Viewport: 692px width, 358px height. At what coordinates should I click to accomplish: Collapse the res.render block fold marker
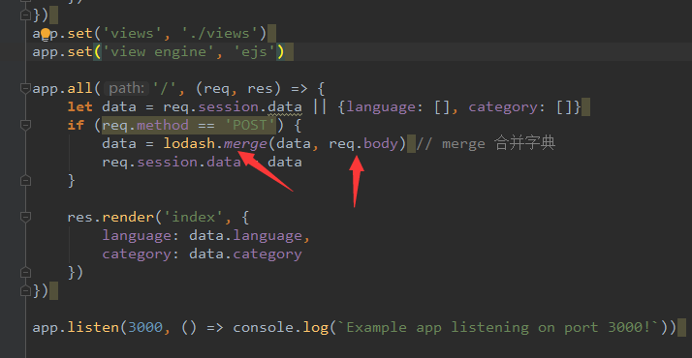pyautogui.click(x=25, y=217)
